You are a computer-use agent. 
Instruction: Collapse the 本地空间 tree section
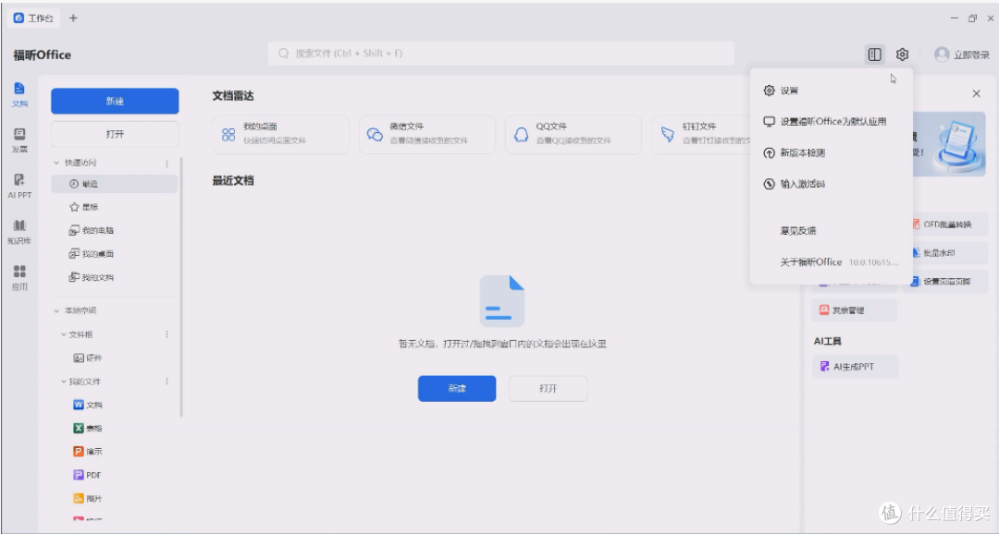click(x=56, y=310)
